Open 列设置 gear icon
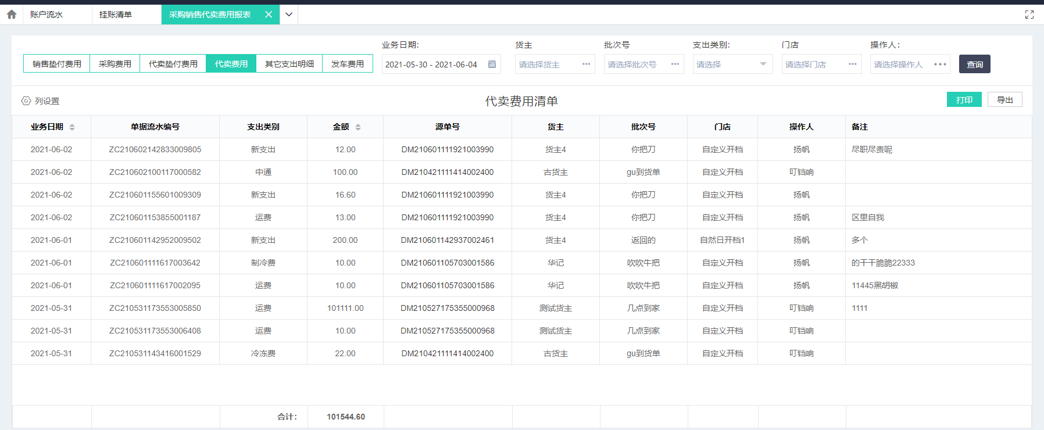The height and width of the screenshot is (430, 1044). 26,101
